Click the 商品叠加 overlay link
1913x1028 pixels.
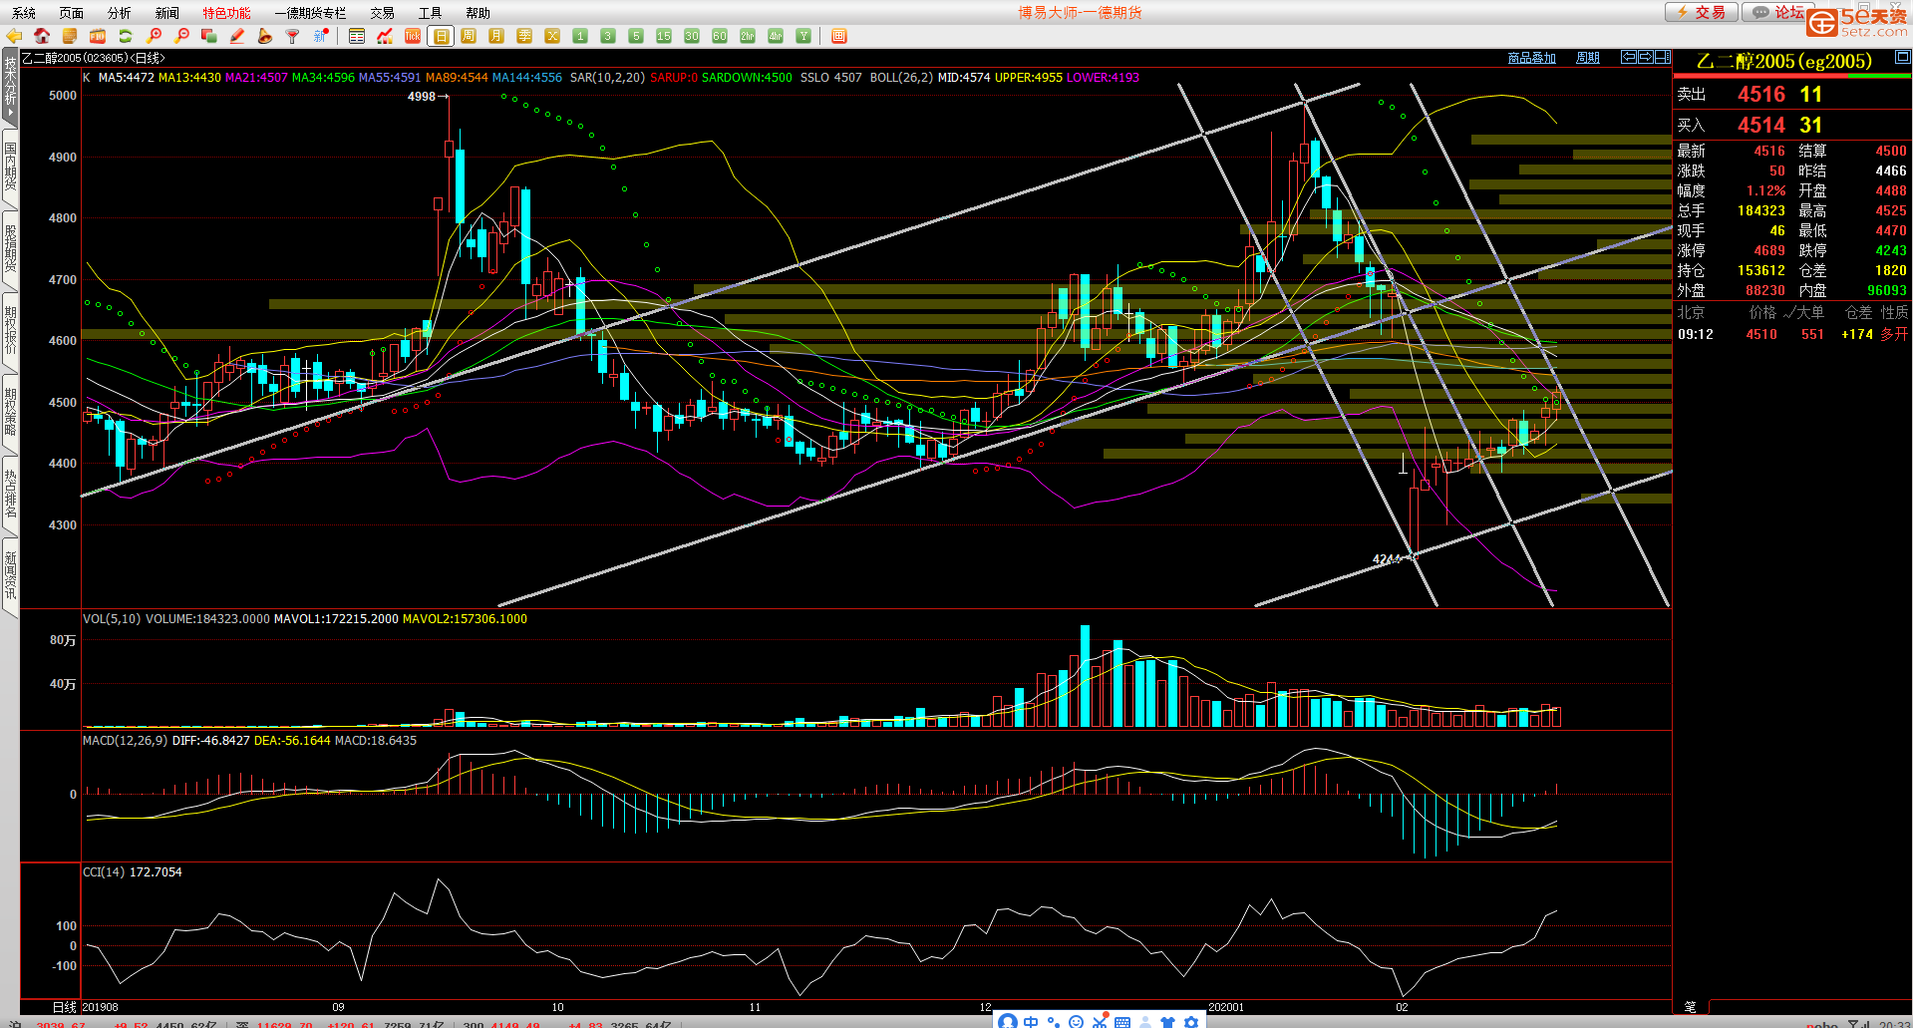pyautogui.click(x=1531, y=58)
